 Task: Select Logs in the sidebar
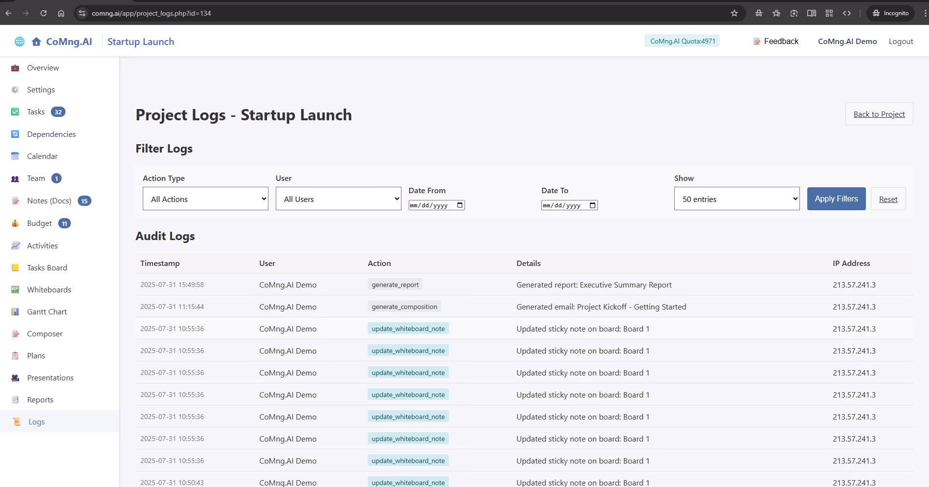pos(37,422)
